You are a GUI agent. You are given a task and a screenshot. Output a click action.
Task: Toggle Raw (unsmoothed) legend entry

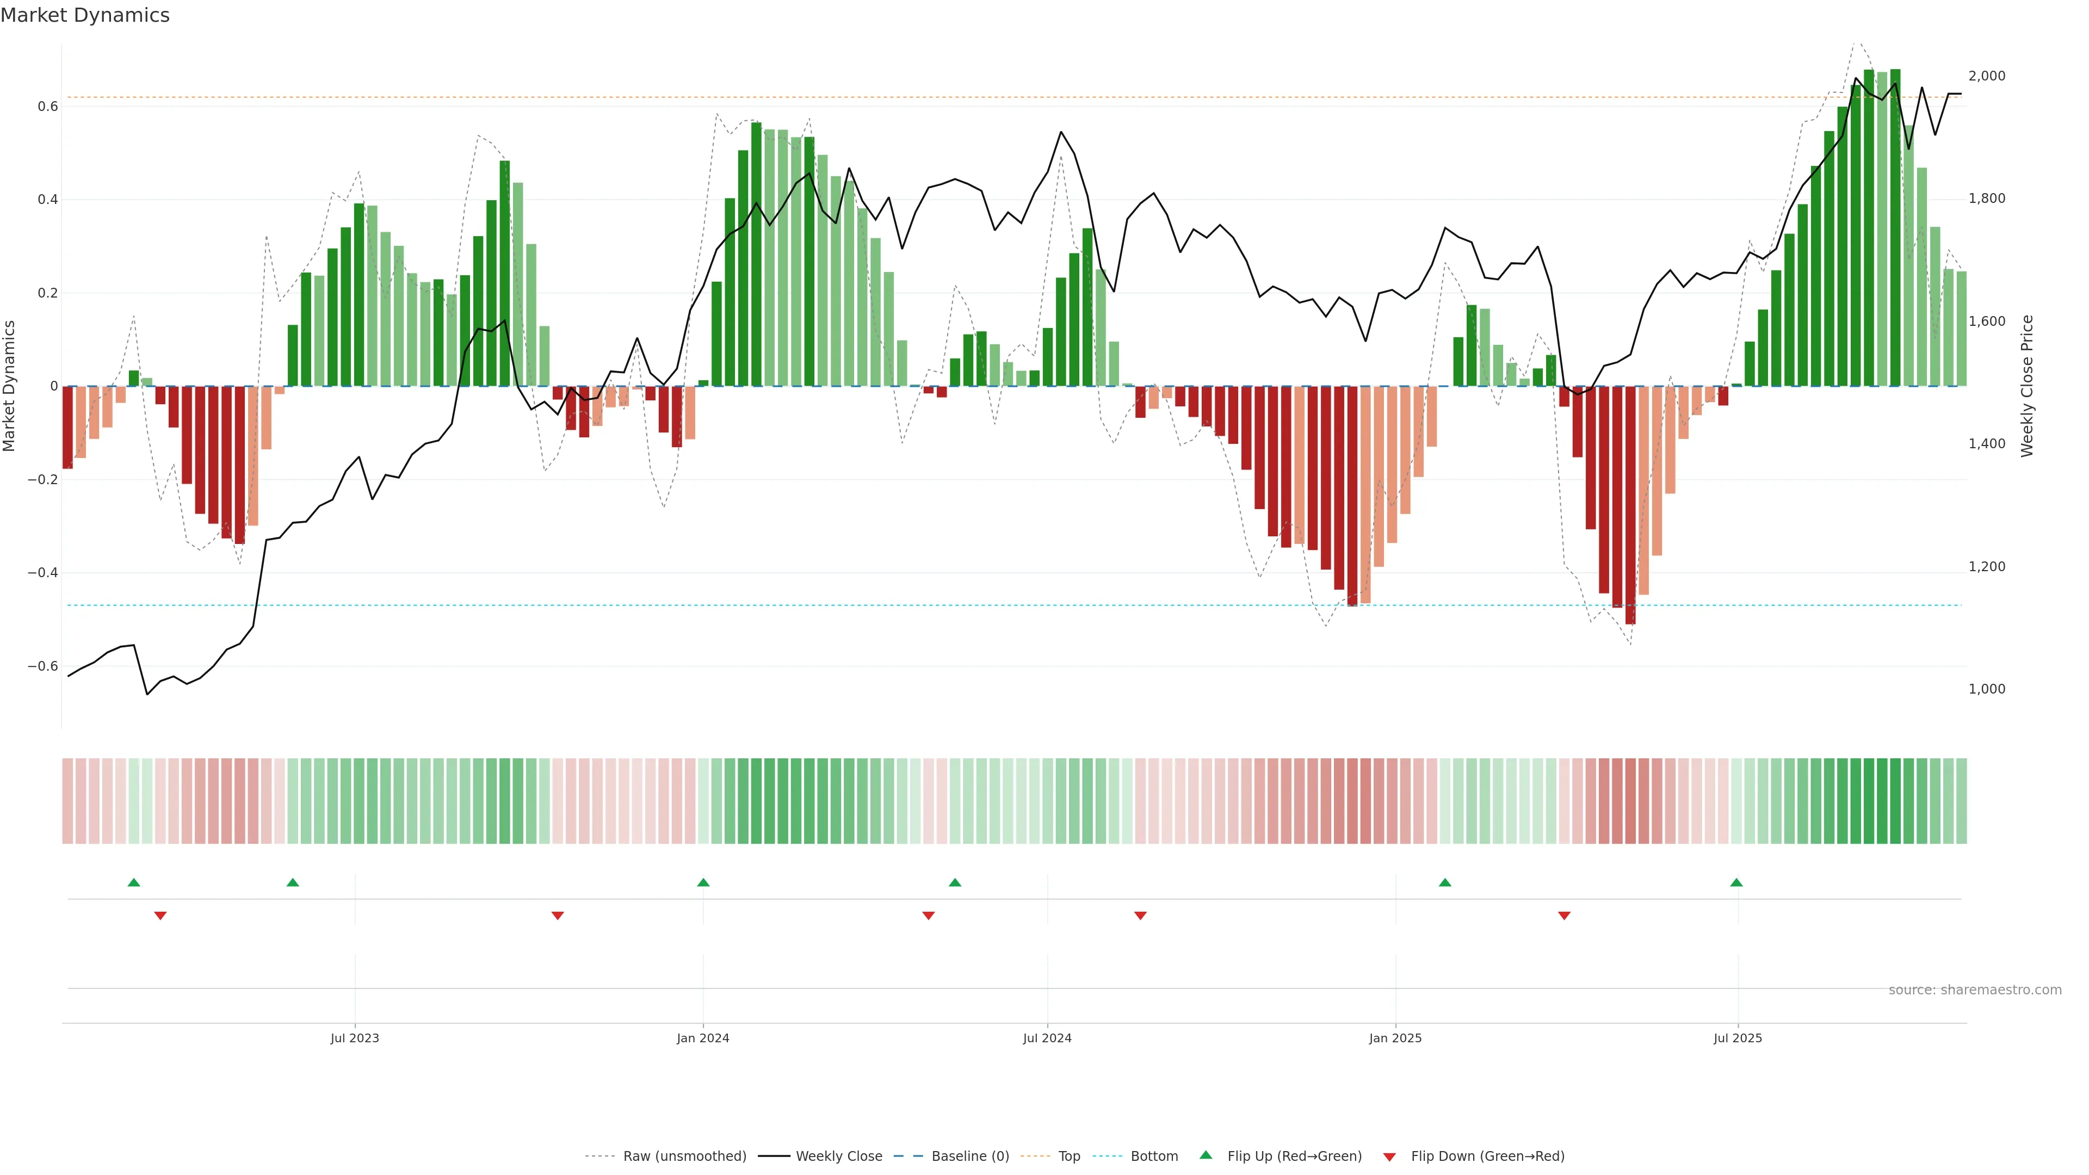coord(684,1155)
